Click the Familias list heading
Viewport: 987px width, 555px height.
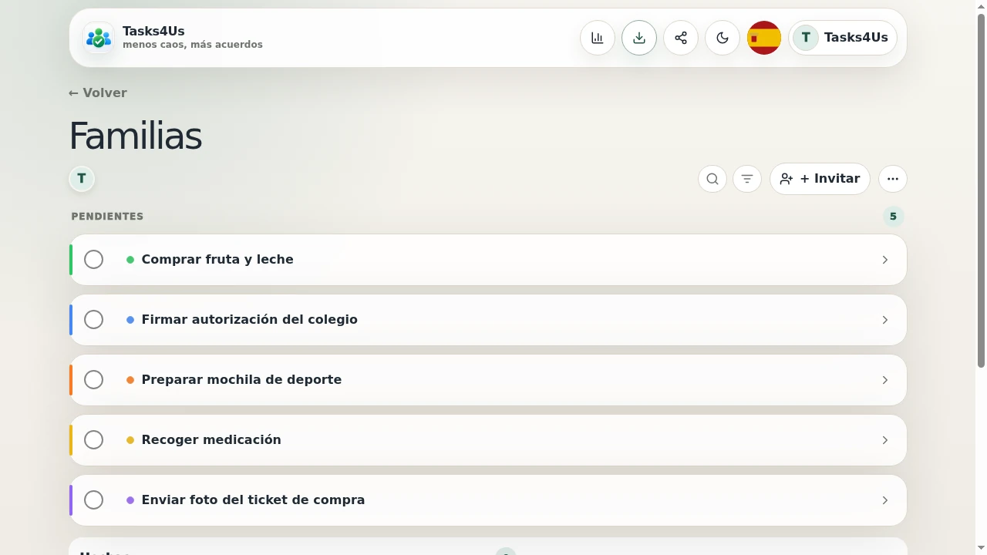136,136
